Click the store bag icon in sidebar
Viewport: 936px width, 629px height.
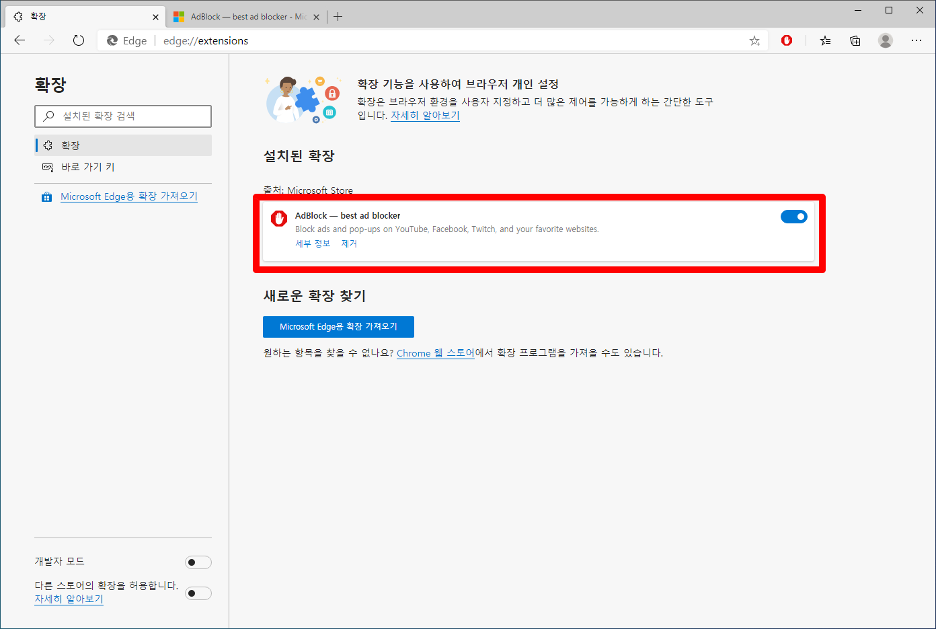46,197
